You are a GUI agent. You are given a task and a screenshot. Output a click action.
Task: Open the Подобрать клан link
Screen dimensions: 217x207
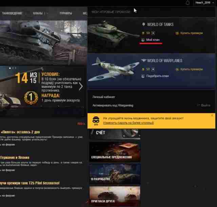pos(157,76)
